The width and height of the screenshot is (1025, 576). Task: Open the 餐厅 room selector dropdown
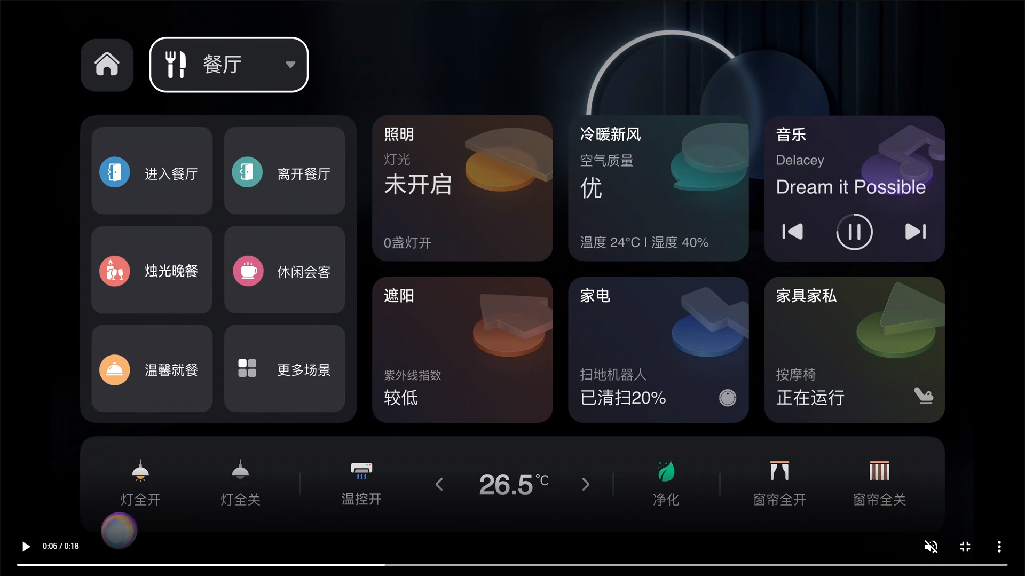(x=229, y=65)
